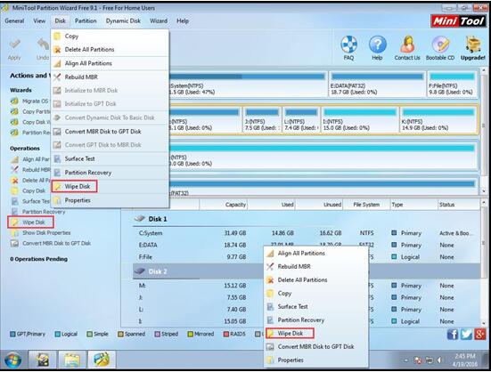Click the File System column header
The height and width of the screenshot is (372, 491).
click(x=366, y=205)
